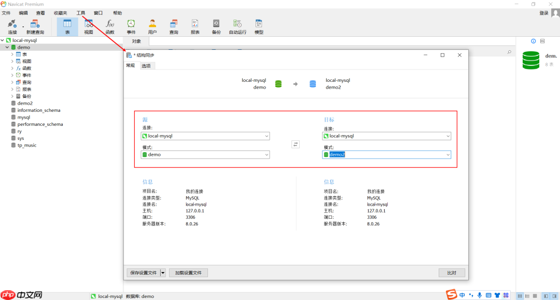560x300 pixels.
Task: Open the source 模式 dropdown showing demo
Action: tap(267, 155)
